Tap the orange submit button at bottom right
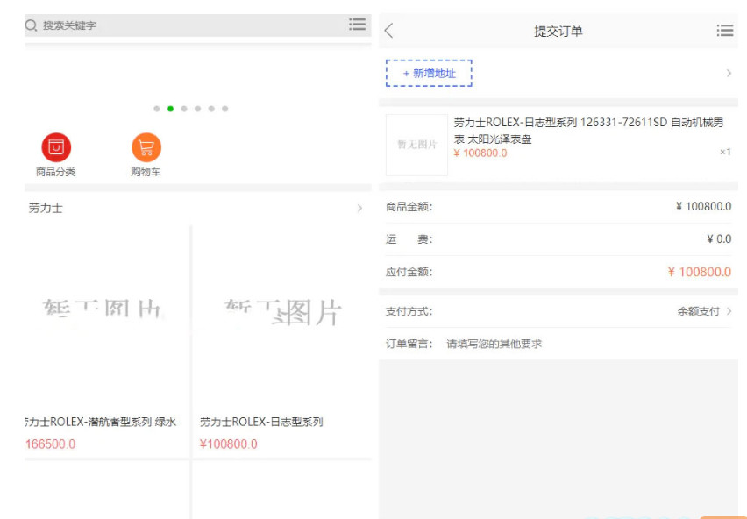 click(721, 516)
